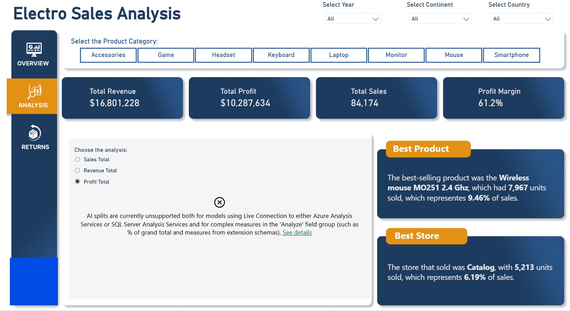
Task: Select the Profit Total radio button
Action: pos(77,182)
